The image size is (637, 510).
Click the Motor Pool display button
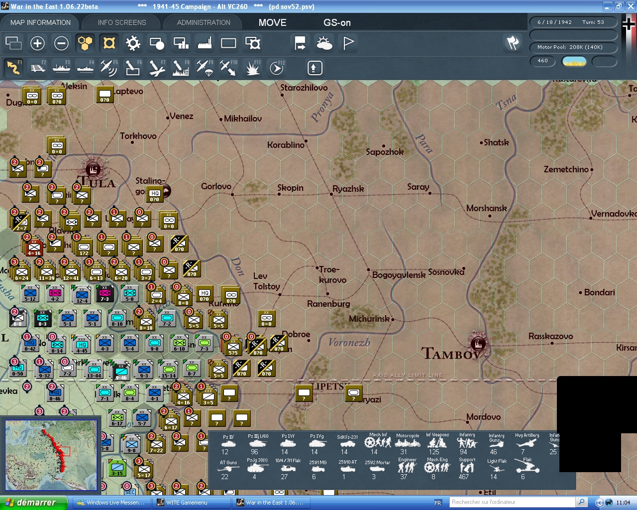pyautogui.click(x=573, y=47)
